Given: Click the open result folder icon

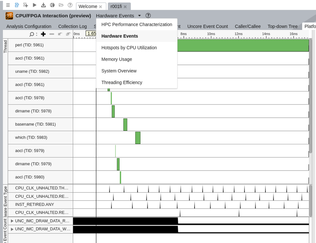Looking at the screenshot, I should tap(61, 5).
